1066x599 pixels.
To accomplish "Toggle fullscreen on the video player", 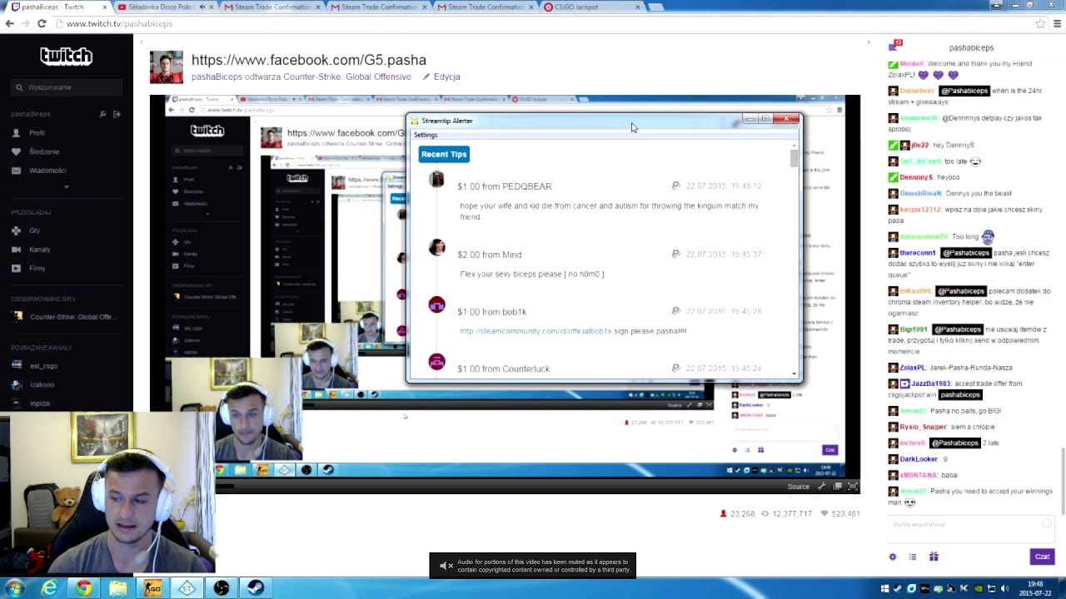I will point(852,487).
